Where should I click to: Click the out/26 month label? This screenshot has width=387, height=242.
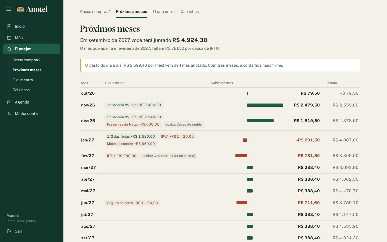[x=88, y=93]
